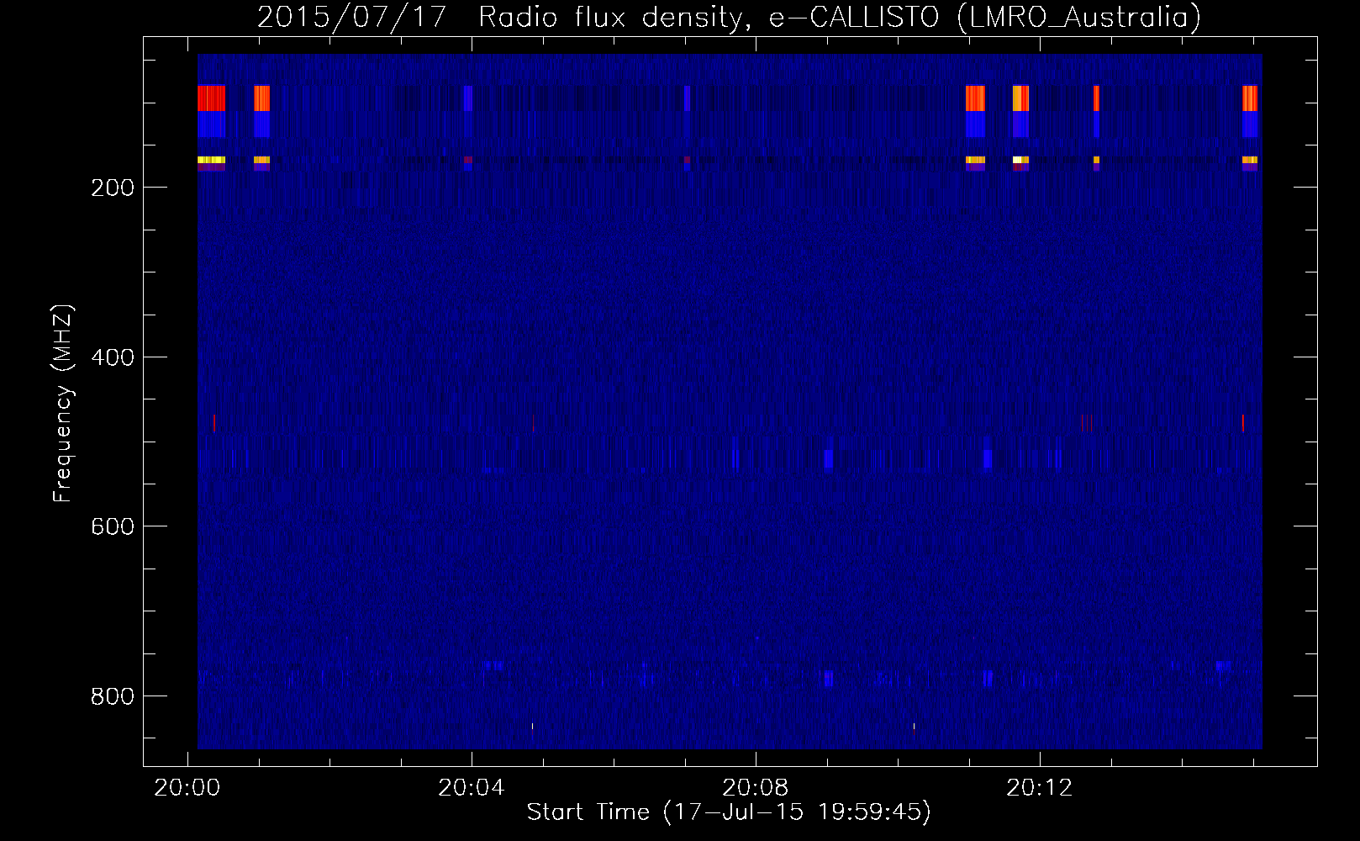
Task: Click the 20:04 time tick label
Action: pos(472,788)
